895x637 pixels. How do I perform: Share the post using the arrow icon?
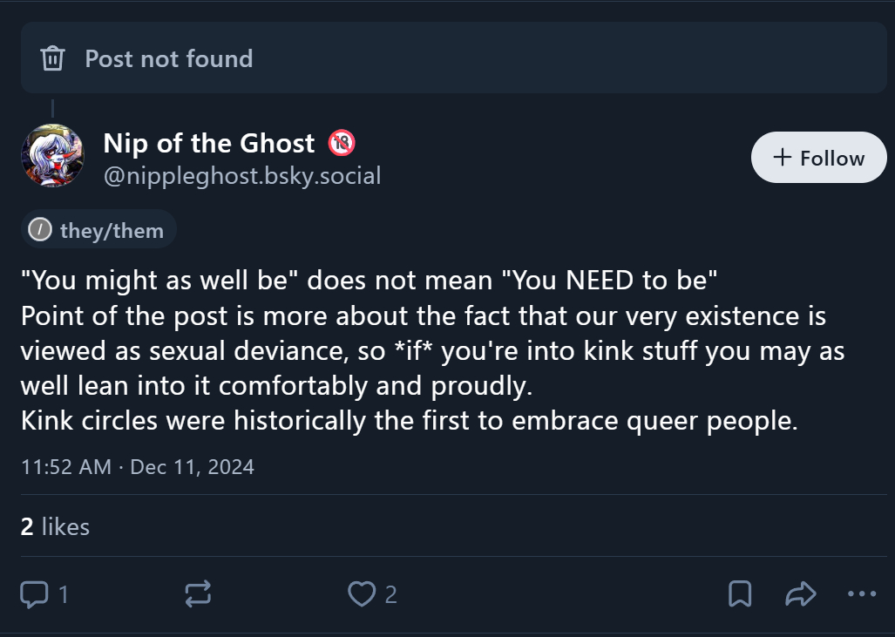coord(800,594)
